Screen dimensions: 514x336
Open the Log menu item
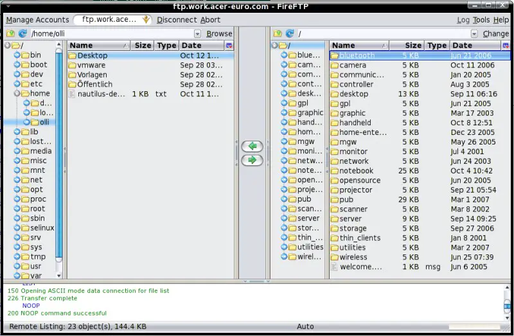coord(463,20)
